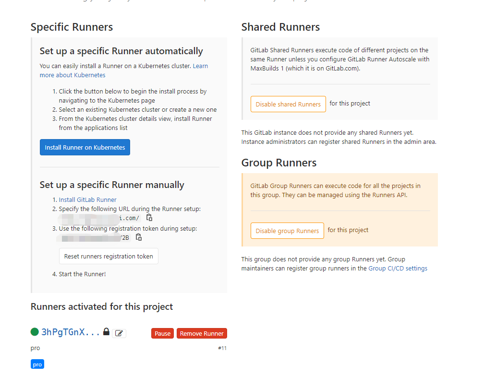The height and width of the screenshot is (387, 496).
Task: Reset runners registration token
Action: [x=109, y=256]
